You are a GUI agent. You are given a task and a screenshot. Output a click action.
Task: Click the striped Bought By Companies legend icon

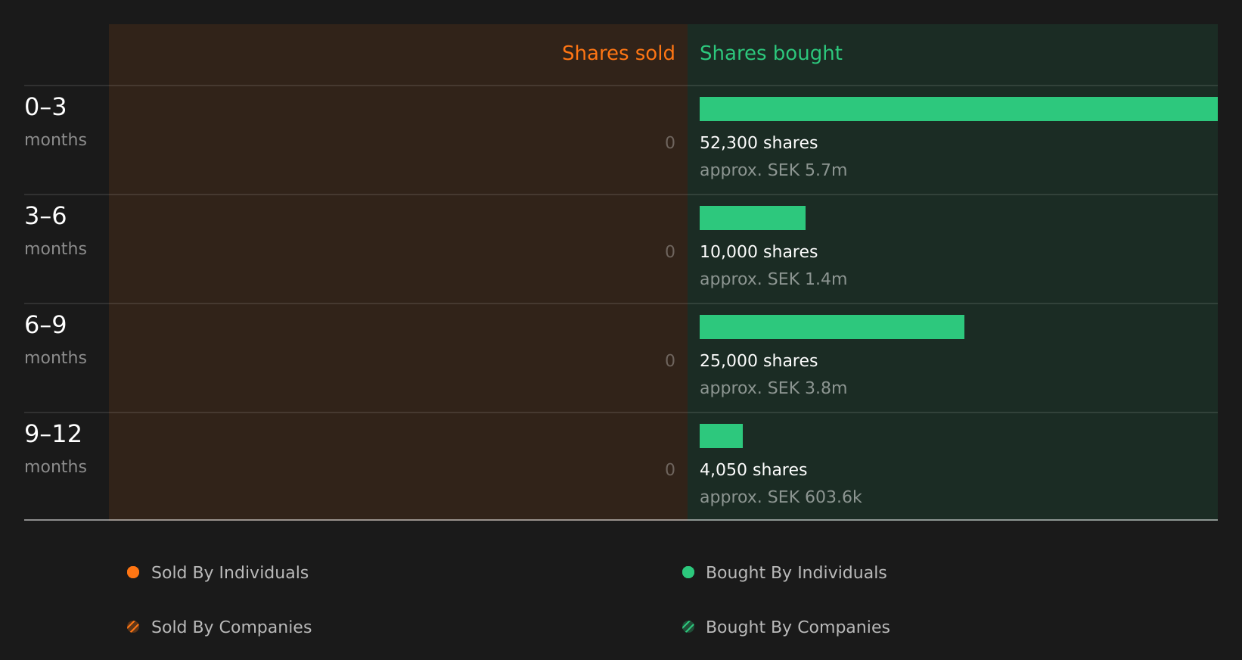click(x=688, y=627)
